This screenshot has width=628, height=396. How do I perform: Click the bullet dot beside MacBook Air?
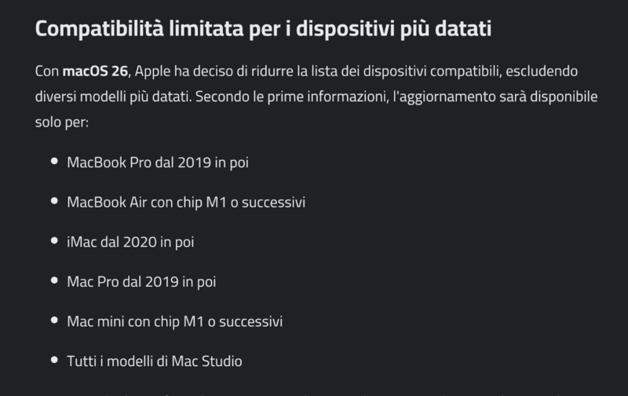click(x=54, y=202)
